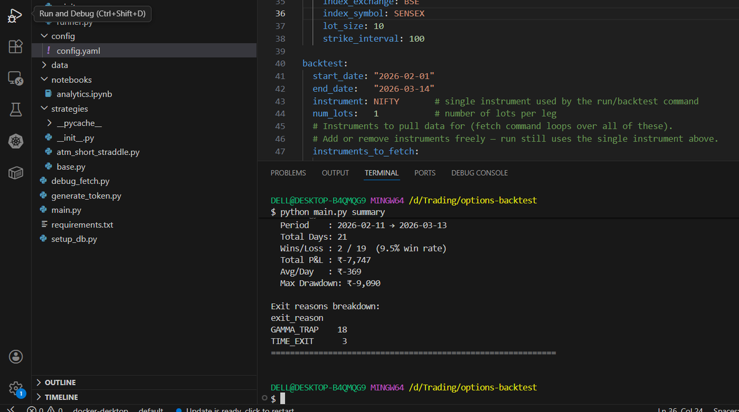Viewport: 739px width, 412px height.
Task: Click instrument: NIFTY text in editor
Action: click(356, 101)
